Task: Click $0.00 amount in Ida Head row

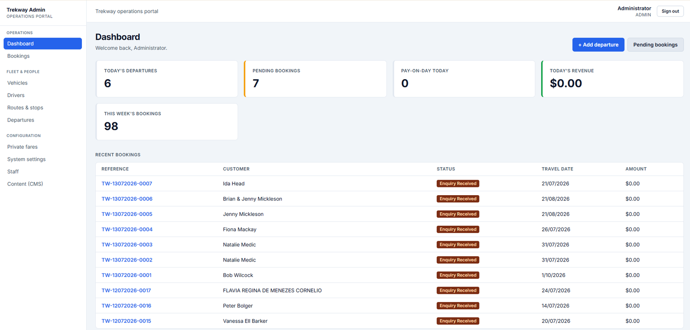Action: pos(633,184)
